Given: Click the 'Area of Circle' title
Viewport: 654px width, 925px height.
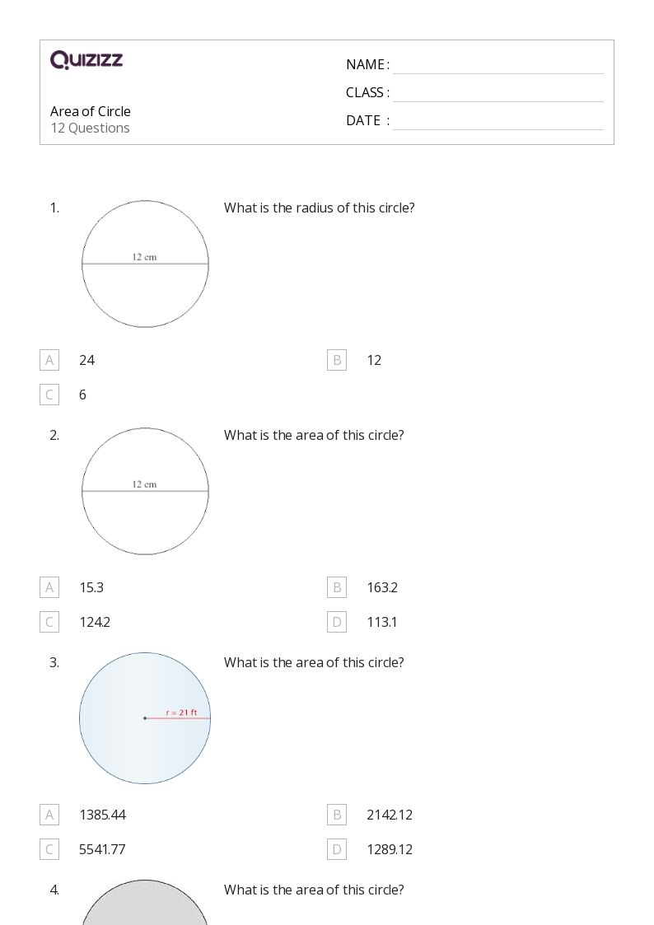Looking at the screenshot, I should pyautogui.click(x=91, y=111).
